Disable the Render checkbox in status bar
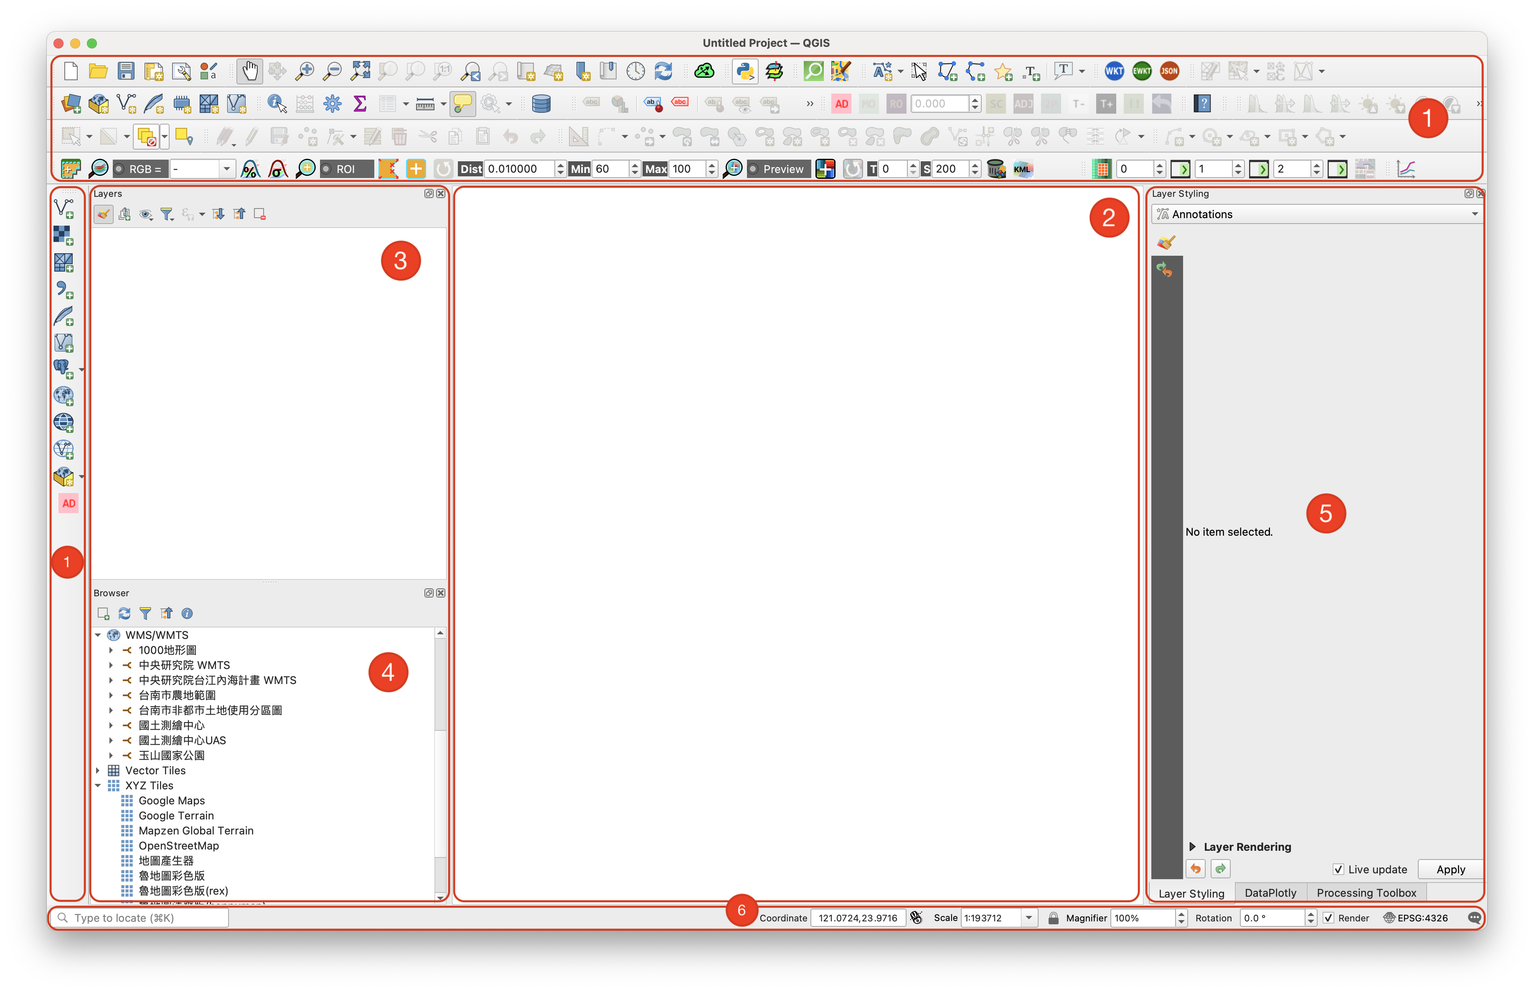The height and width of the screenshot is (992, 1534). pyautogui.click(x=1328, y=918)
